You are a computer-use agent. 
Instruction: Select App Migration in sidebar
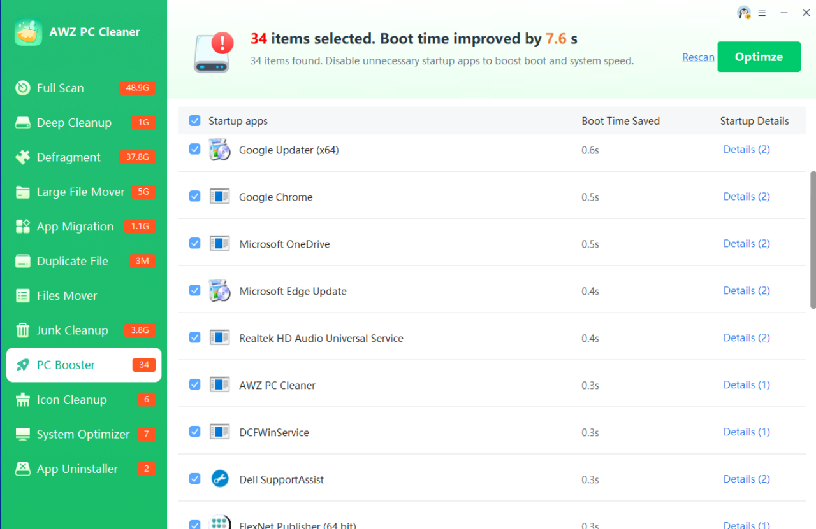click(84, 227)
